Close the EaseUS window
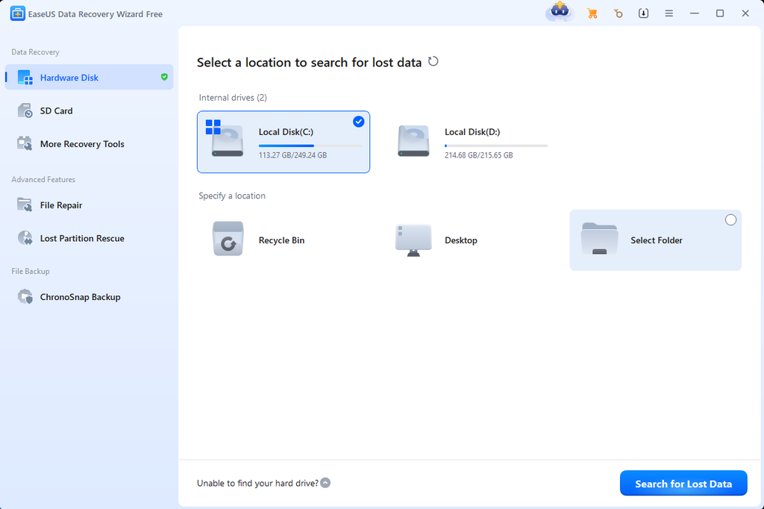 745,13
